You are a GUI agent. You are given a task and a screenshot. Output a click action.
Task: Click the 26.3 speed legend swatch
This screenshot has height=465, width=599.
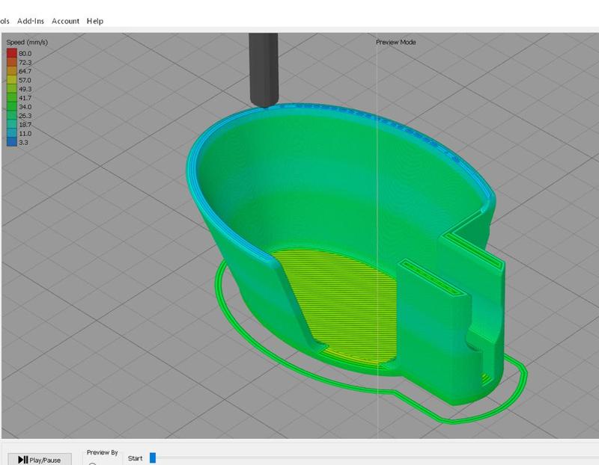tap(12, 116)
